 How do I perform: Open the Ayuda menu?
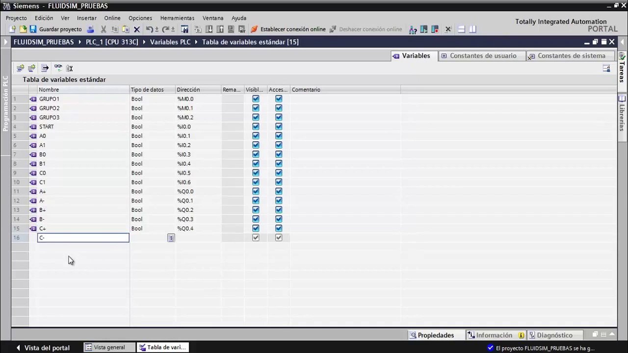click(239, 18)
